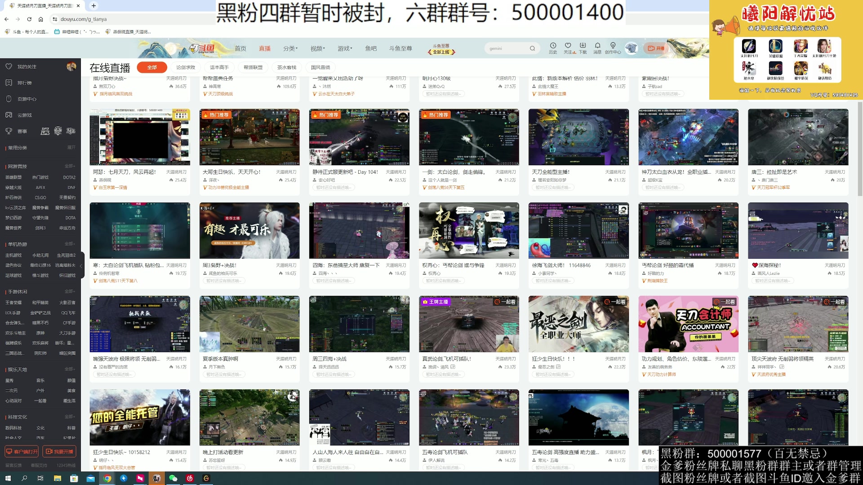Open the 有趣才最可乐 stream thumbnail

pyautogui.click(x=249, y=230)
